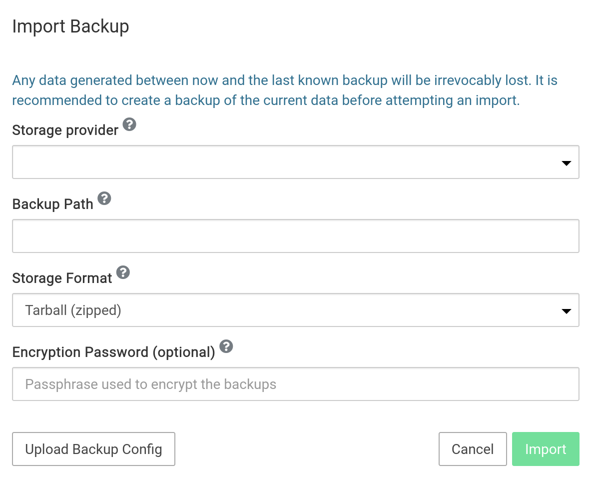Click the Encryption Password (optional) label
This screenshot has width=592, height=479.
[x=113, y=352]
